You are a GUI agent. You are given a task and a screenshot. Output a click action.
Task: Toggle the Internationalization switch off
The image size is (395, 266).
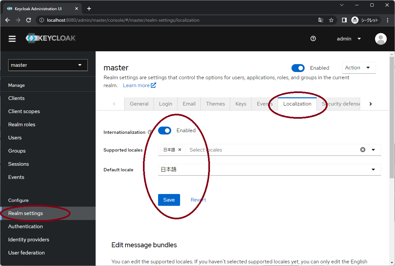click(x=165, y=130)
